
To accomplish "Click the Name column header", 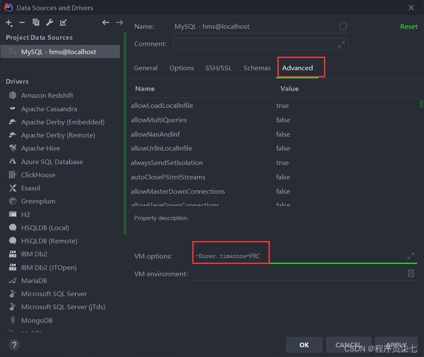I will click(x=145, y=88).
